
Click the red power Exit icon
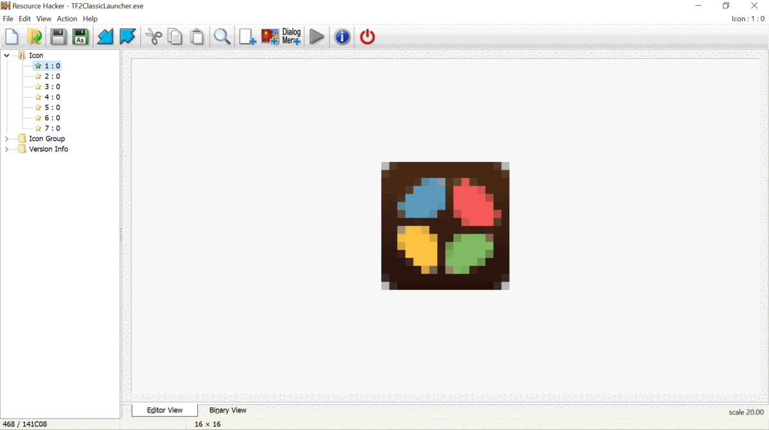click(367, 36)
